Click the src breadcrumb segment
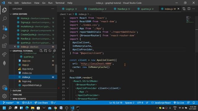This screenshot has width=198, height=111. click(x=70, y=14)
